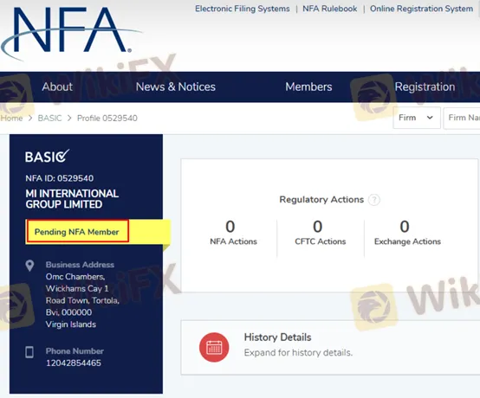
Task: Click the Firm Name search field
Action: pos(462,118)
